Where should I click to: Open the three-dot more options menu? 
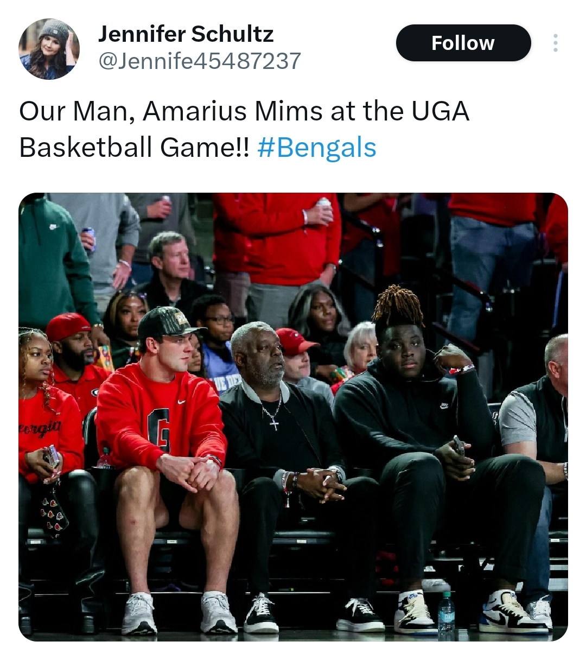555,43
